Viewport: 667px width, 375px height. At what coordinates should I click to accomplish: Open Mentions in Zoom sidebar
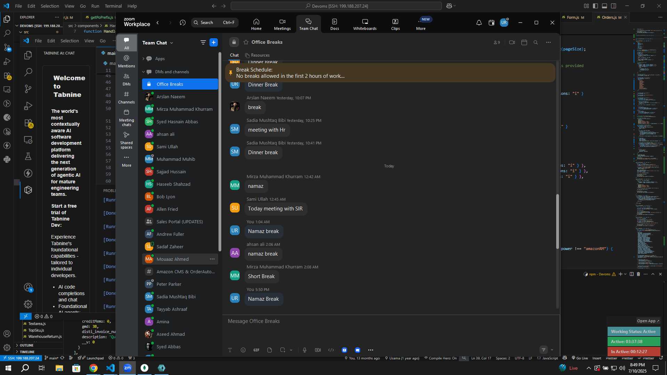click(x=126, y=61)
